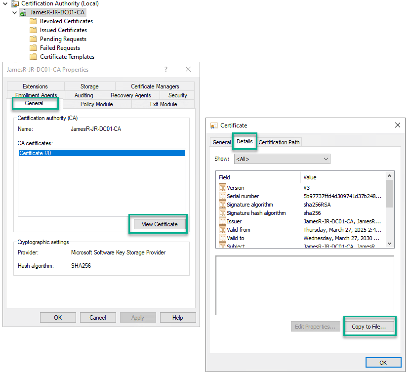410x376 pixels.
Task: Open the Certification Path tab
Action: coord(279,142)
